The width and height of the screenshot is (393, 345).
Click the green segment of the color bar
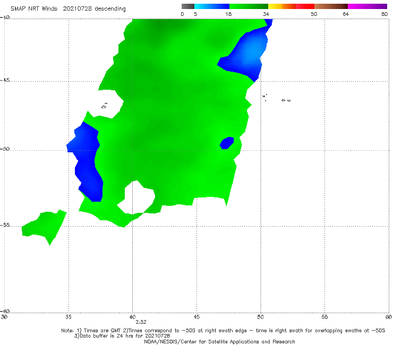249,6
